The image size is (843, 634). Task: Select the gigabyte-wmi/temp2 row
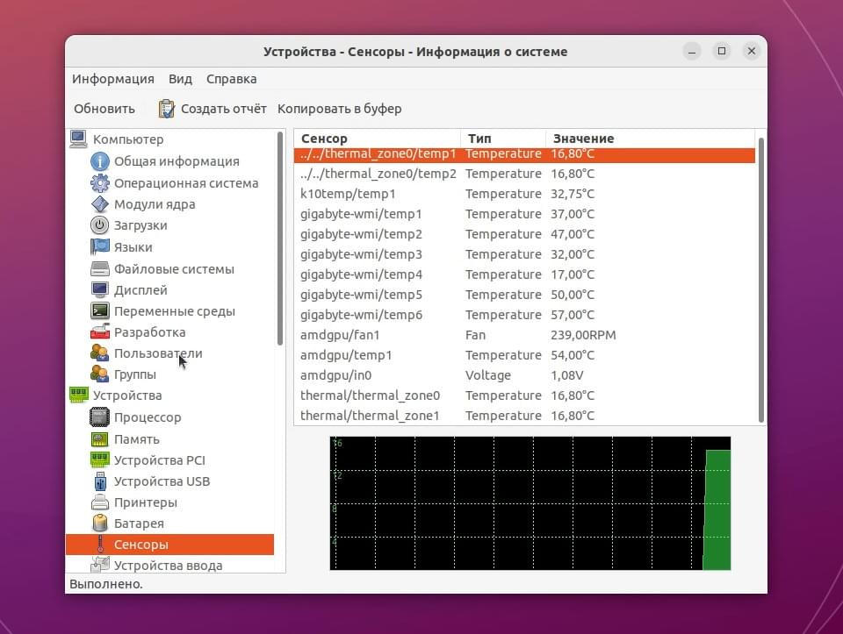coord(525,234)
